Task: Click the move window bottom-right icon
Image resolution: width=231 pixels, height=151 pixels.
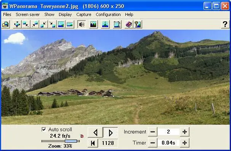Action: pos(52,24)
